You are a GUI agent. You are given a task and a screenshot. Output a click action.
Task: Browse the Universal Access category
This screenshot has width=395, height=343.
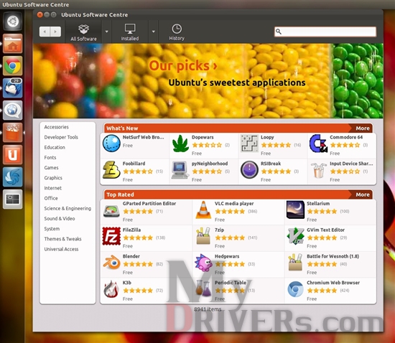tap(61, 249)
